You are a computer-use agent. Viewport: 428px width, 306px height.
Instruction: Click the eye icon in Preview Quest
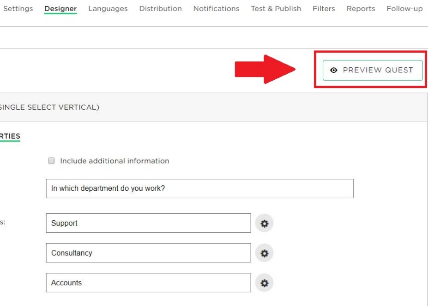pos(333,71)
